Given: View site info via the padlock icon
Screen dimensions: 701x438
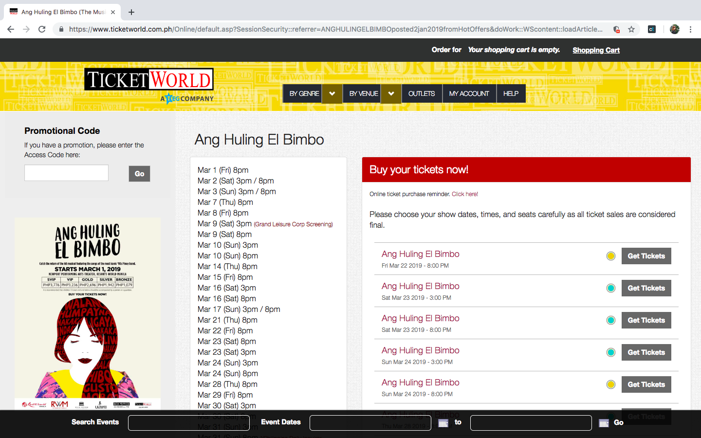Looking at the screenshot, I should (x=61, y=29).
